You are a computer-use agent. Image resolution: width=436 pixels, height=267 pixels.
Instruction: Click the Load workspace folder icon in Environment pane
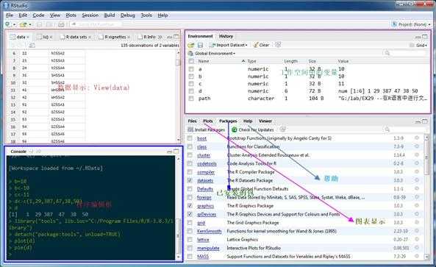(190, 45)
